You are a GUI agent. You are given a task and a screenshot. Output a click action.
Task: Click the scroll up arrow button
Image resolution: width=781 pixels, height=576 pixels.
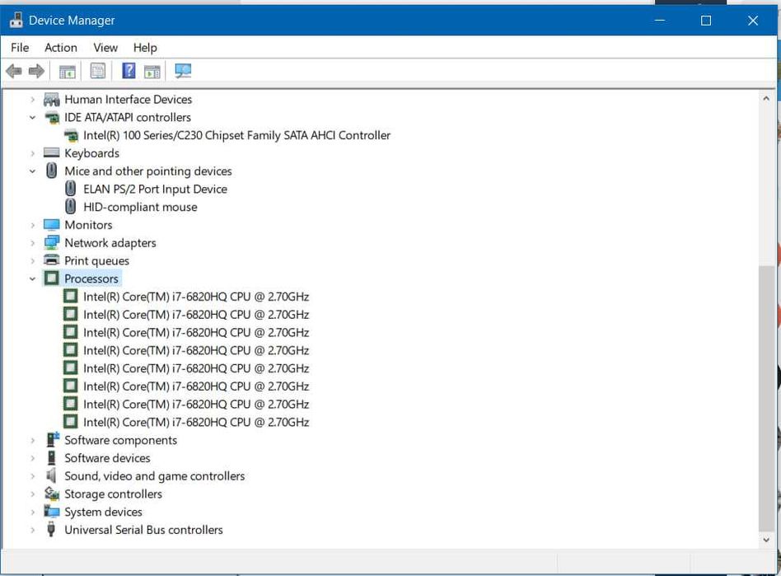tap(766, 98)
